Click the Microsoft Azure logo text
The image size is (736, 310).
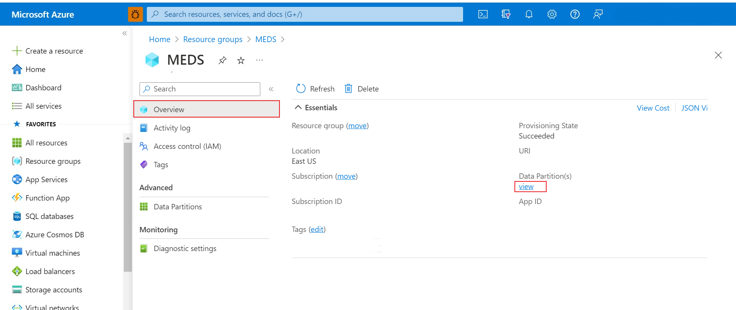click(43, 15)
